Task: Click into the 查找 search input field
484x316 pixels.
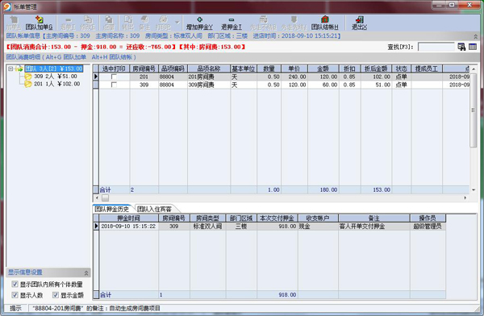Action: pyautogui.click(x=436, y=47)
